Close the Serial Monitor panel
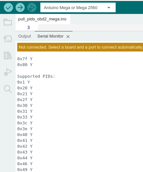The width and height of the screenshot is (143, 172). click(68, 37)
